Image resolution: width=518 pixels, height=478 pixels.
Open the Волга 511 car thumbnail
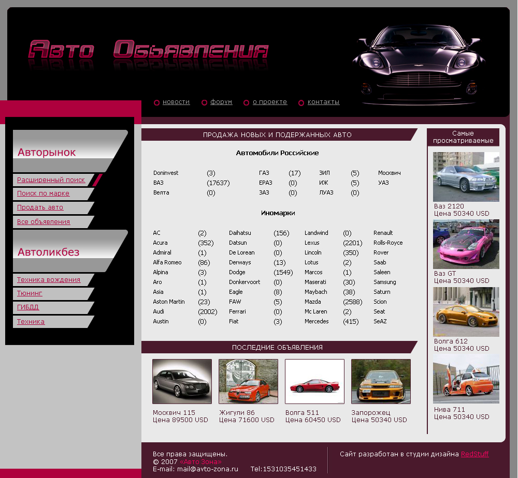coord(314,381)
